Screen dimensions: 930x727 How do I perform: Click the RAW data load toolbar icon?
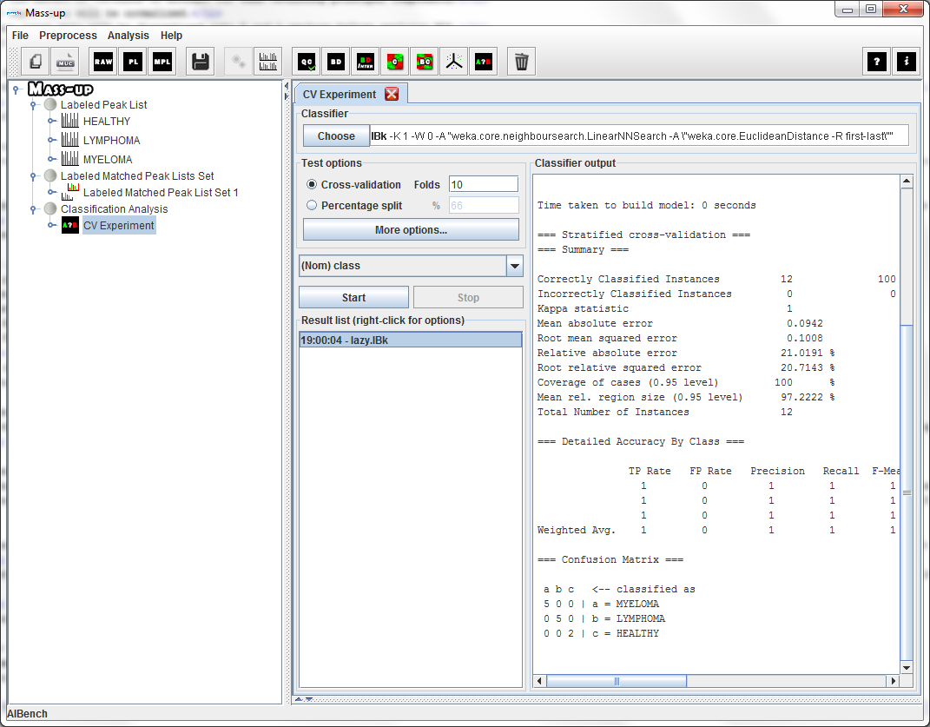point(103,62)
